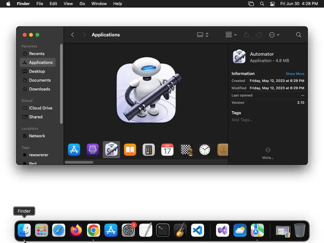This screenshot has height=243, width=324.
Task: Click Finder in the Dock
Action: 24,230
